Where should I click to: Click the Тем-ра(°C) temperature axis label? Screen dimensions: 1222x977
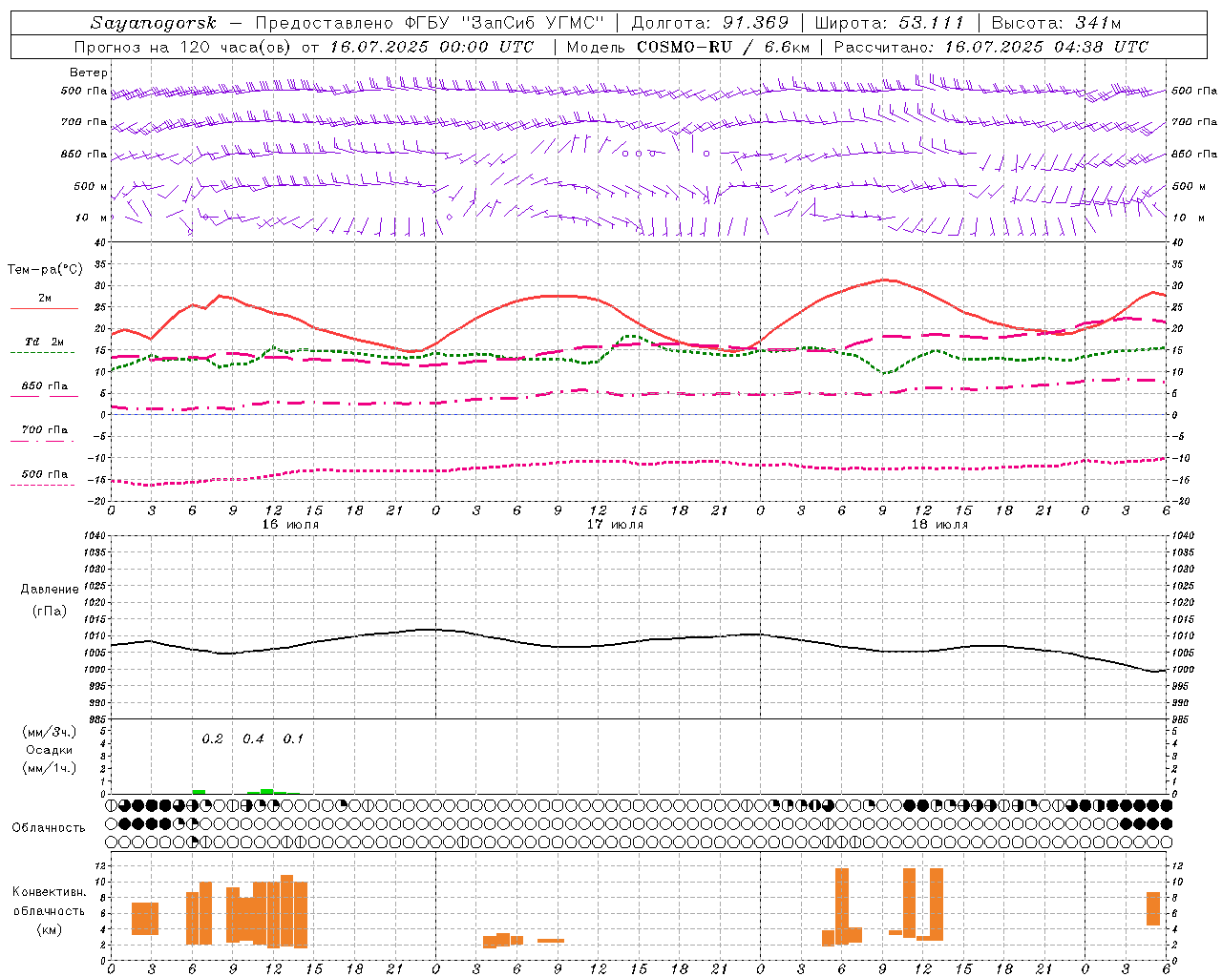pos(45,270)
